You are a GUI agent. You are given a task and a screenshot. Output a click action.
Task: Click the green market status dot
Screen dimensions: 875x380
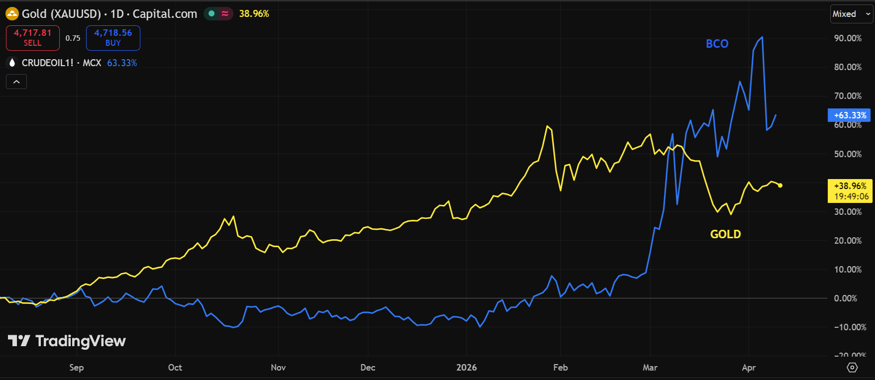pyautogui.click(x=212, y=14)
